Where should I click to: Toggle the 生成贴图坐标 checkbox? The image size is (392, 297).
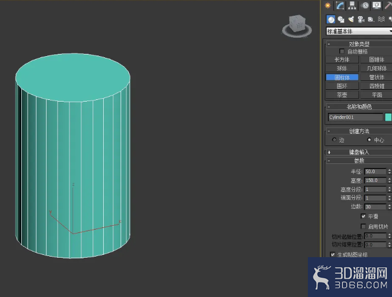click(333, 255)
